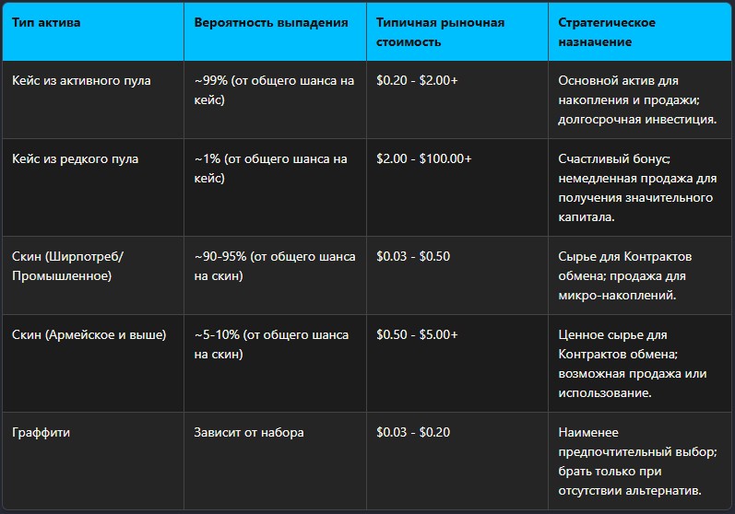This screenshot has width=735, height=514.
Task: Select the 'Стратегическое назначение' header cell
Action: point(640,32)
